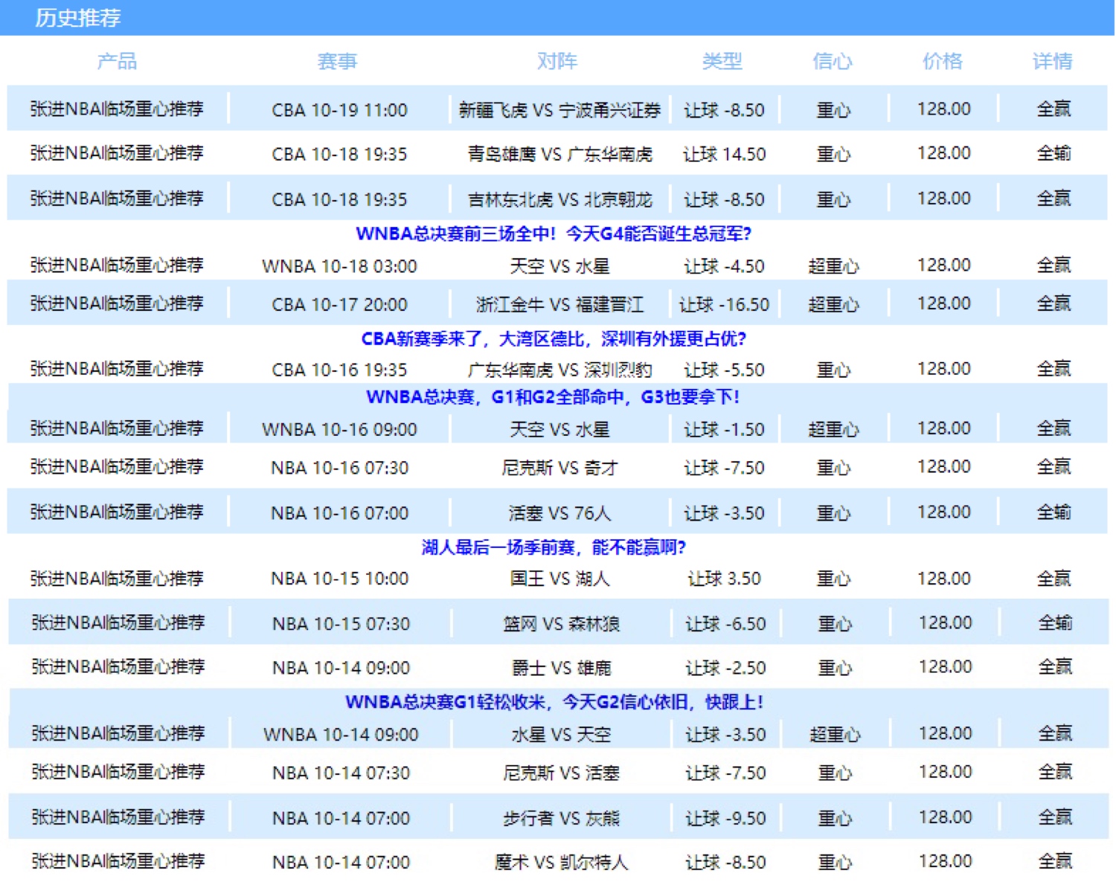
Task: Select matchup 篮网 VS 森林狼
Action: point(561,624)
